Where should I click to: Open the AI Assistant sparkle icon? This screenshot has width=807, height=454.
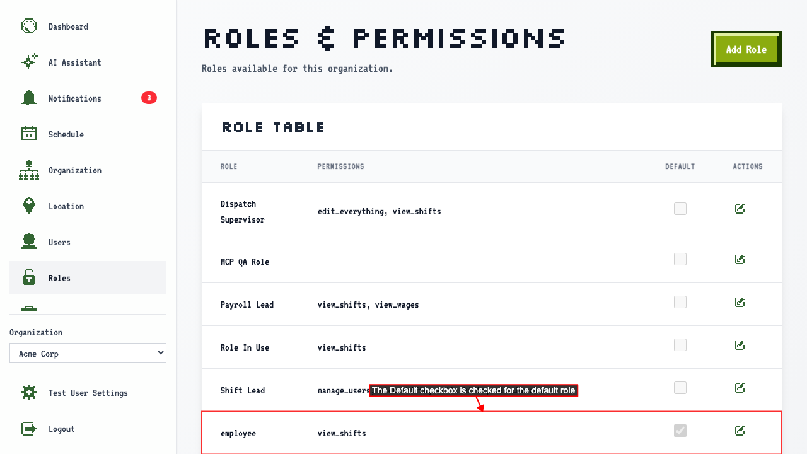click(x=29, y=62)
